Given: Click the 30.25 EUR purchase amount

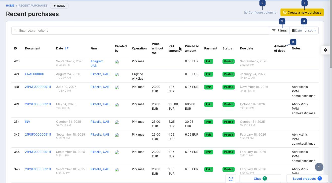Looking at the screenshot, I should pyautogui.click(x=189, y=124).
